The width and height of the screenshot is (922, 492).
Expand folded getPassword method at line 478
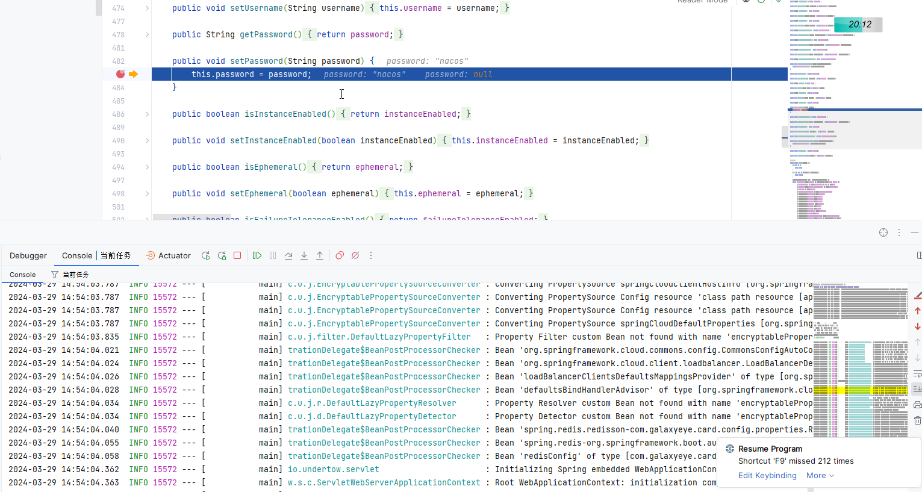[147, 34]
